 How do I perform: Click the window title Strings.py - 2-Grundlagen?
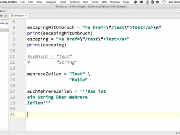pos(91,7)
